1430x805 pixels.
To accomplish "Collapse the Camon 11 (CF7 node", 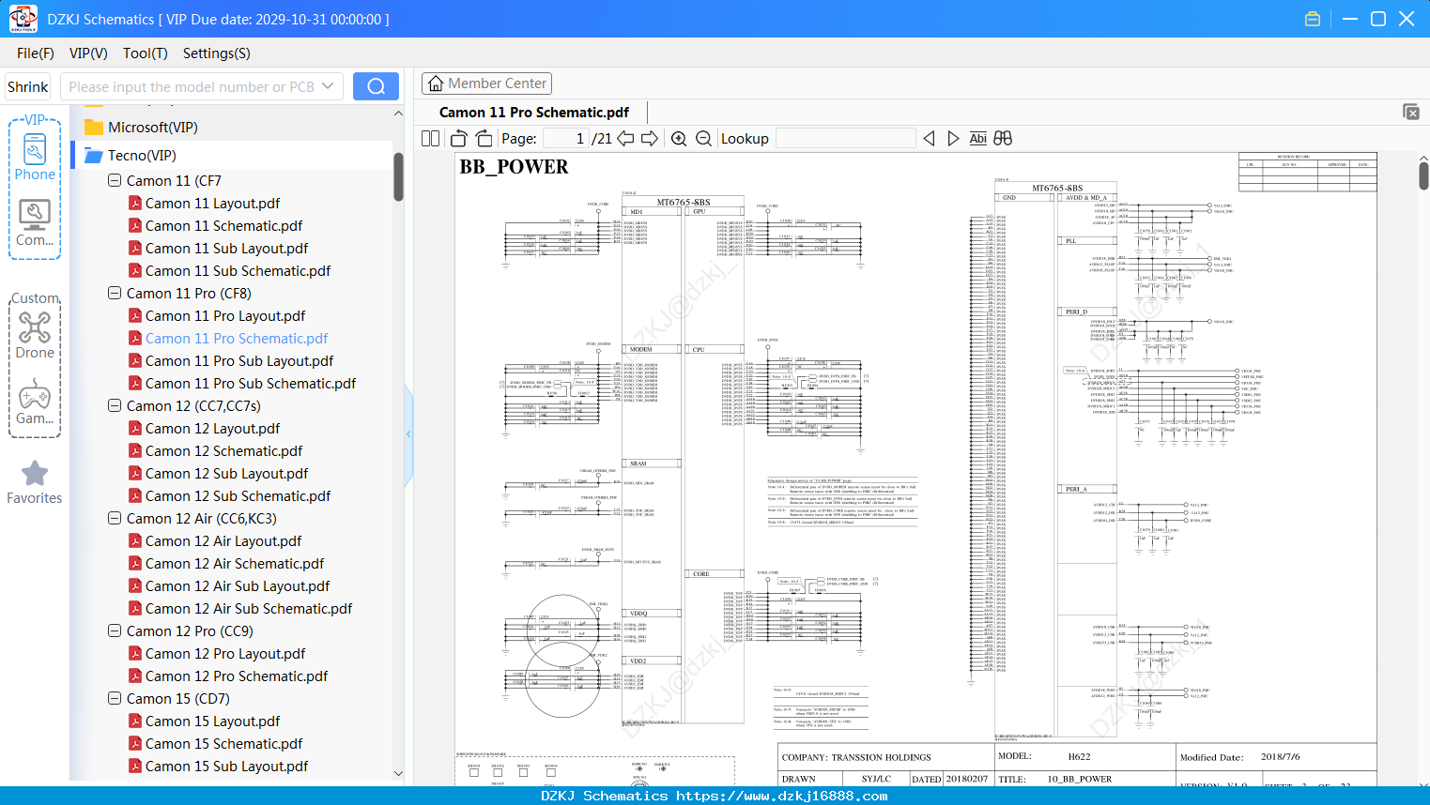I will [x=115, y=180].
